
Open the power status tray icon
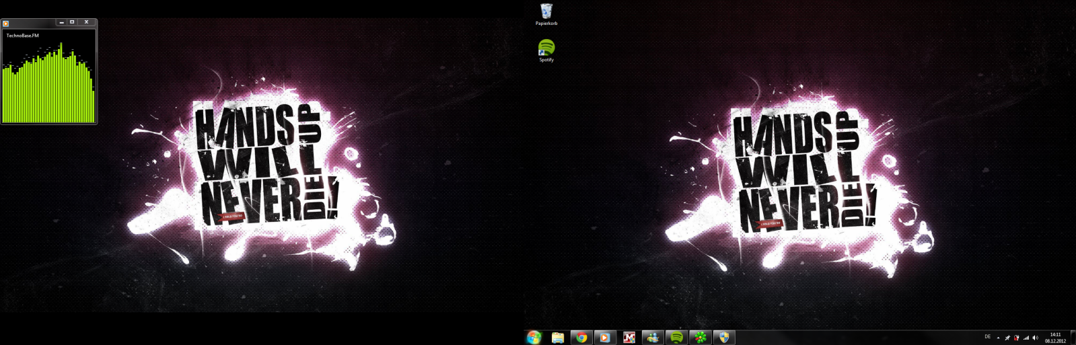tap(1017, 338)
